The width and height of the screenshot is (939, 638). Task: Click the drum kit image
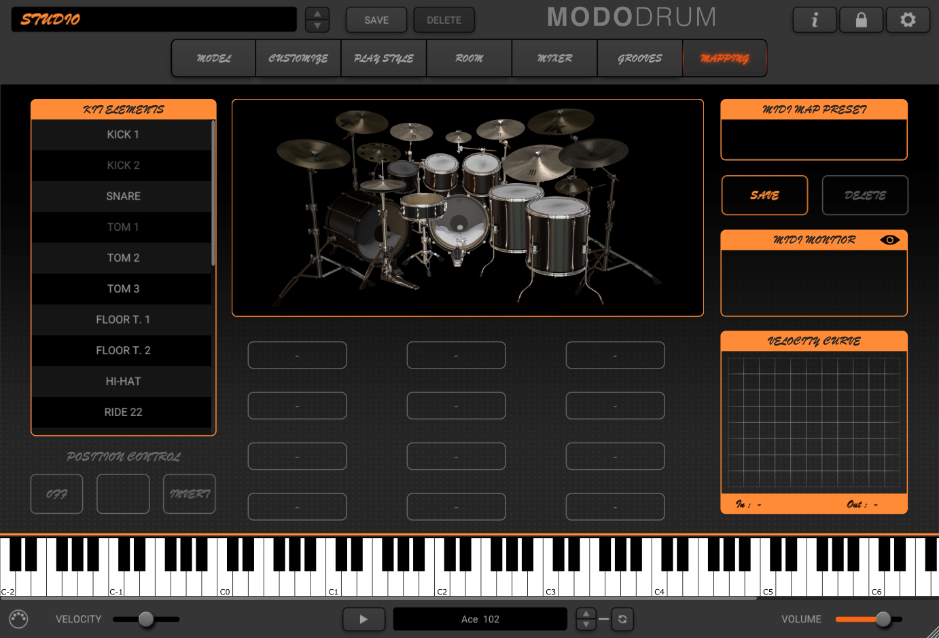(x=467, y=208)
